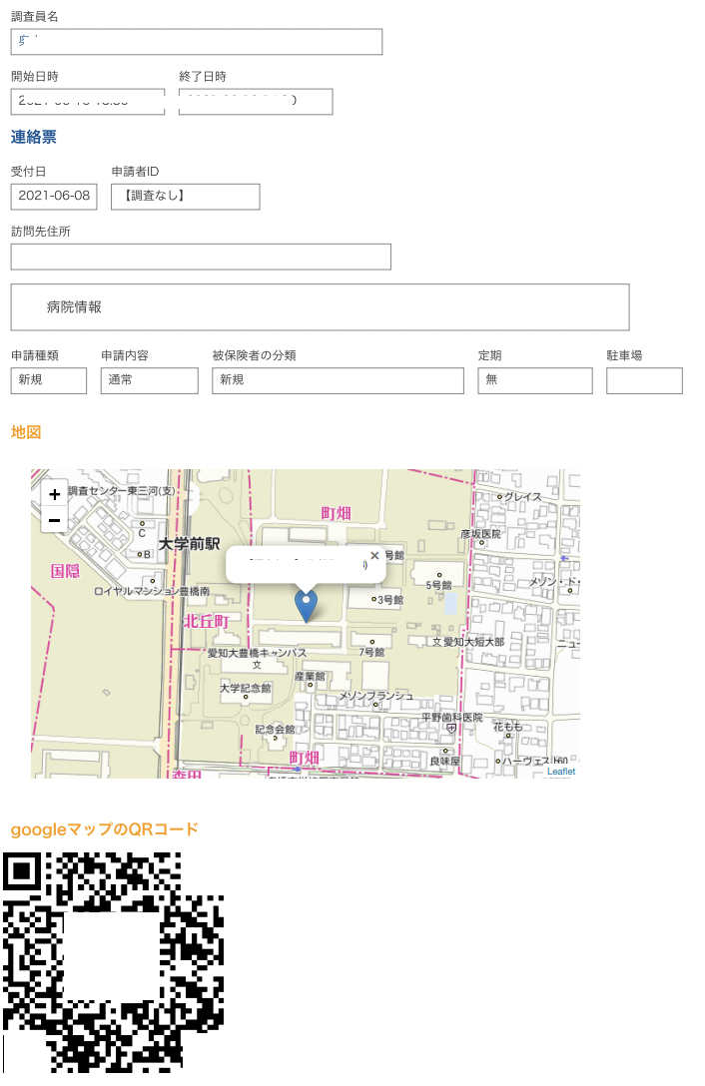705x1086 pixels.
Task: Click 花もも label on the map
Action: [508, 727]
